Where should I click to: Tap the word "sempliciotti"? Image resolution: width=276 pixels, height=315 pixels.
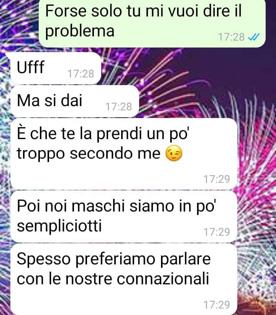pyautogui.click(x=59, y=226)
